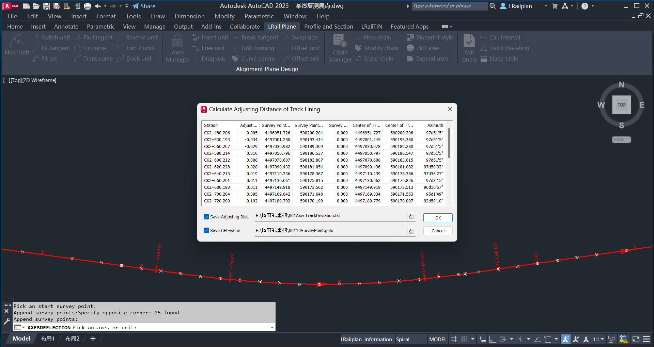Open the Customization menu in status bar
The width and height of the screenshot is (654, 347).
coord(646,339)
